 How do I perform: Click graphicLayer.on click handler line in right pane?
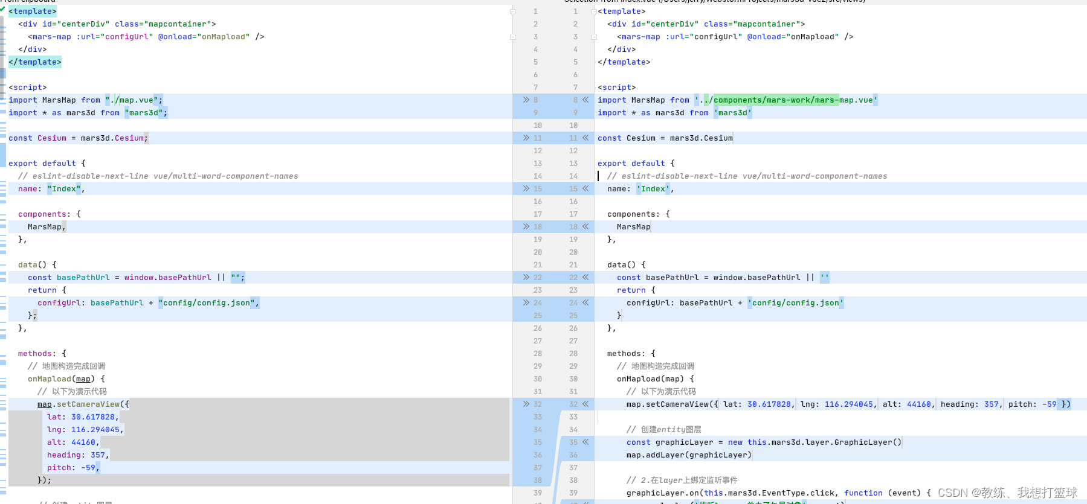[x=779, y=493]
